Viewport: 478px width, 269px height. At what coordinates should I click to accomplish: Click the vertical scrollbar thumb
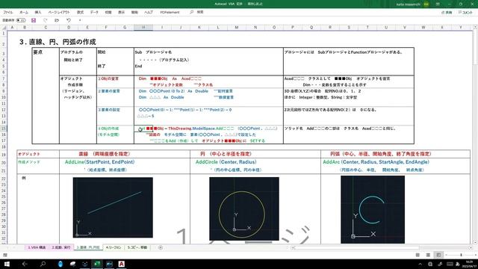click(475, 46)
